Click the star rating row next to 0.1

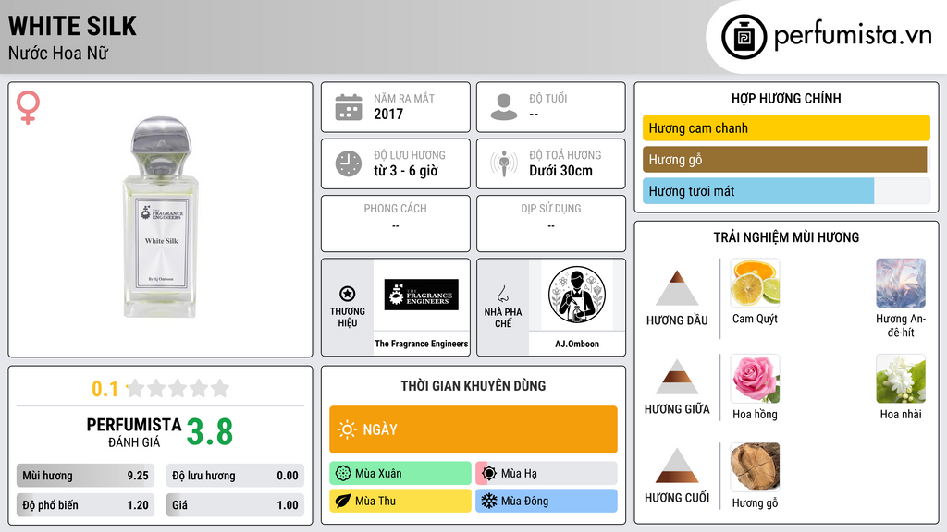[178, 389]
